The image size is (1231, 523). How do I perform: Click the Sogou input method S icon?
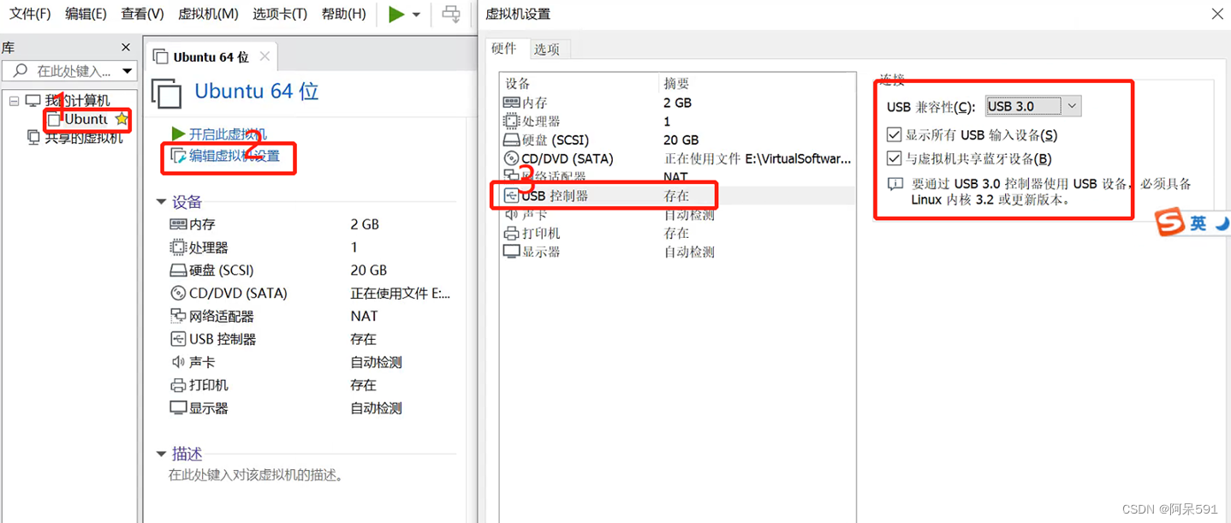pos(1169,223)
